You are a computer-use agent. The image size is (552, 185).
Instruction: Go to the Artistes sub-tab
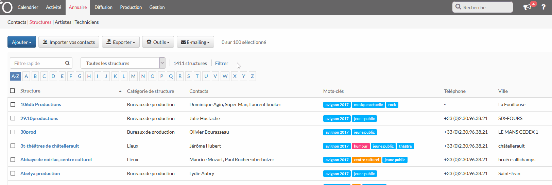pos(63,22)
